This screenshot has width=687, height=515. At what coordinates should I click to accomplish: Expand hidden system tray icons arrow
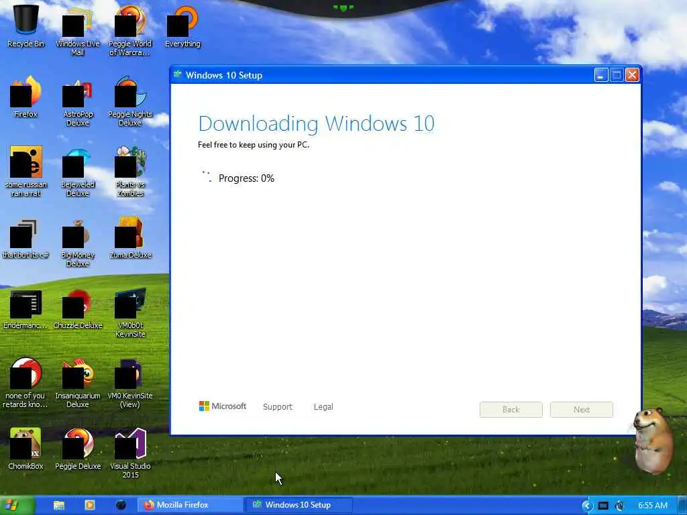coord(586,506)
